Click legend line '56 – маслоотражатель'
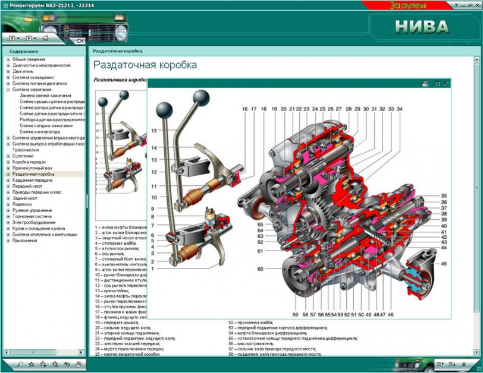The height and width of the screenshot is (373, 483). tap(251, 344)
